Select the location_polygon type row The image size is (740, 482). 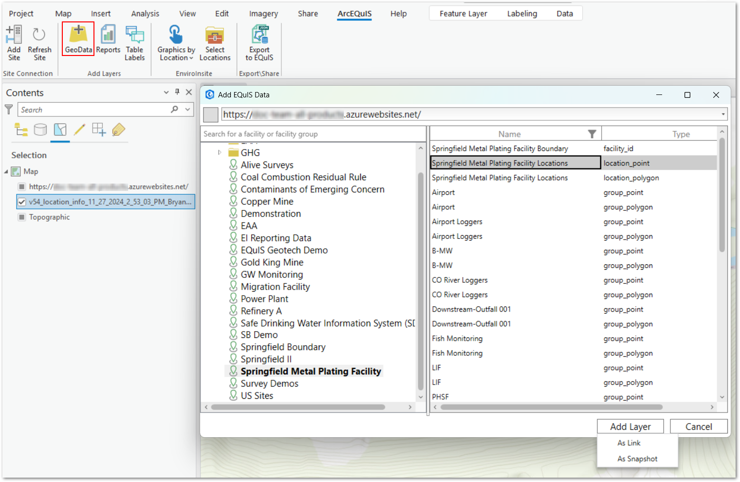pos(573,178)
